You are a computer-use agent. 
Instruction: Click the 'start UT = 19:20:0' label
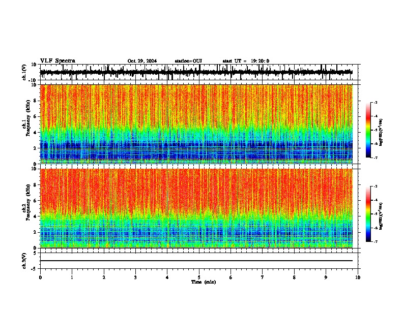click(246, 61)
